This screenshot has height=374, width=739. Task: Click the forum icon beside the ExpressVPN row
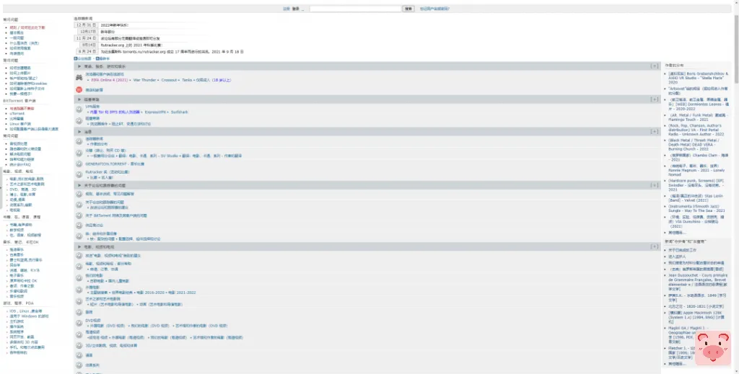click(79, 109)
